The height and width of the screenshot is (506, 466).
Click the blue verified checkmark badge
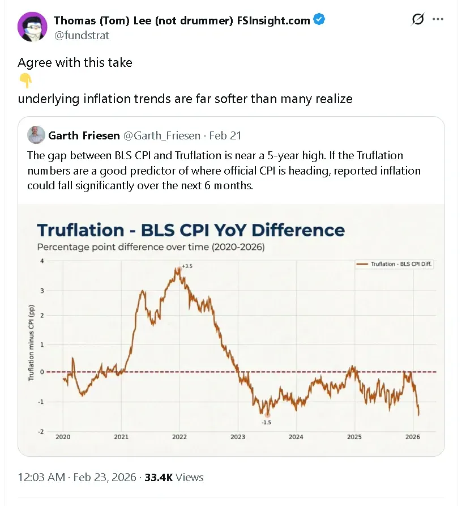point(319,20)
